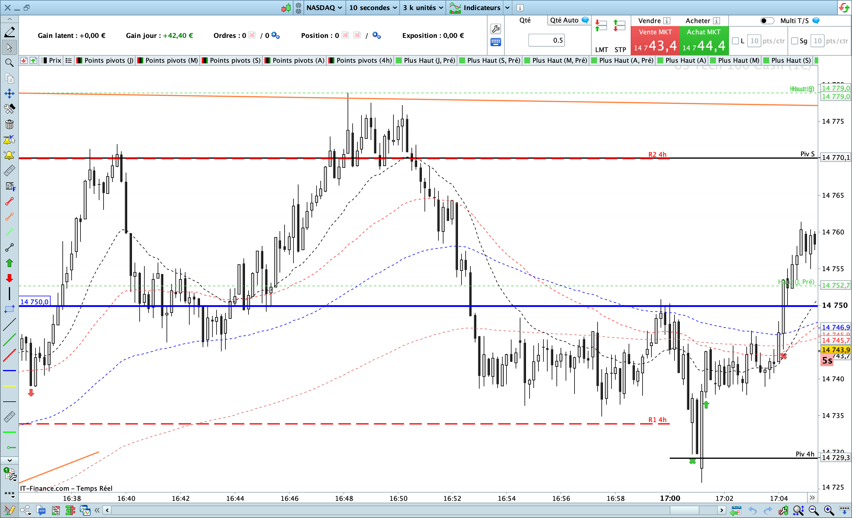This screenshot has width=852, height=518.
Task: Select the alarm bell alert tool
Action: (x=9, y=155)
